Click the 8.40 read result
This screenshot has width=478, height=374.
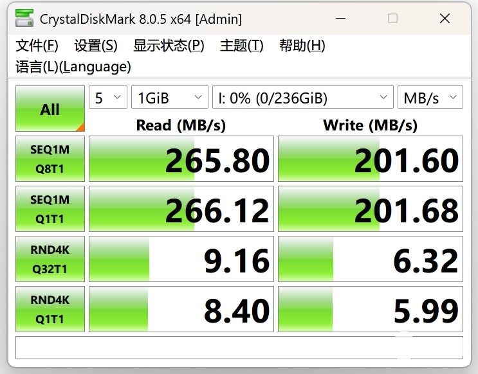pyautogui.click(x=181, y=309)
